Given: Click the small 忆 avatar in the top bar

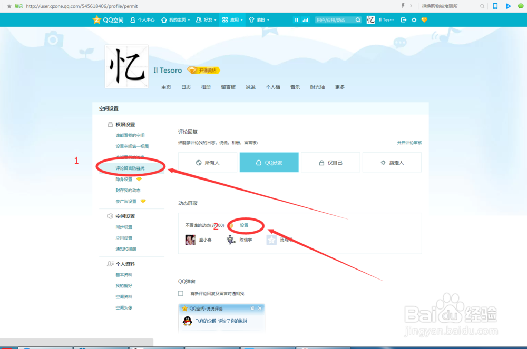Looking at the screenshot, I should [x=370, y=20].
